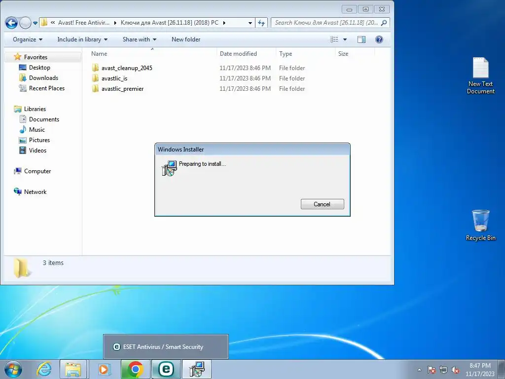This screenshot has width=505, height=379.
Task: Click the installer icon in Windows Installer dialog
Action: pos(169,168)
